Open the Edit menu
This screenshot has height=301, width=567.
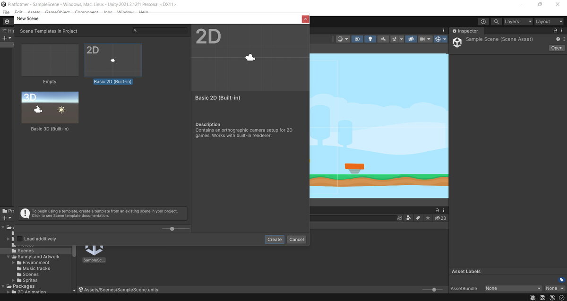18,12
